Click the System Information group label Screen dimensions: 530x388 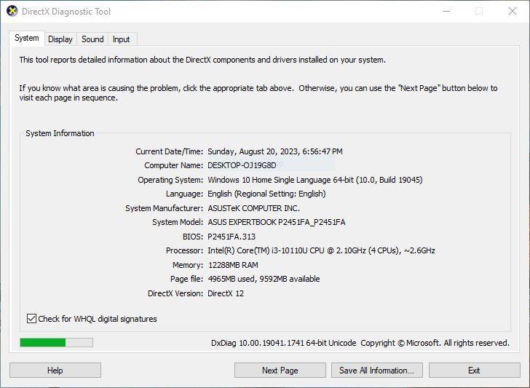point(60,133)
